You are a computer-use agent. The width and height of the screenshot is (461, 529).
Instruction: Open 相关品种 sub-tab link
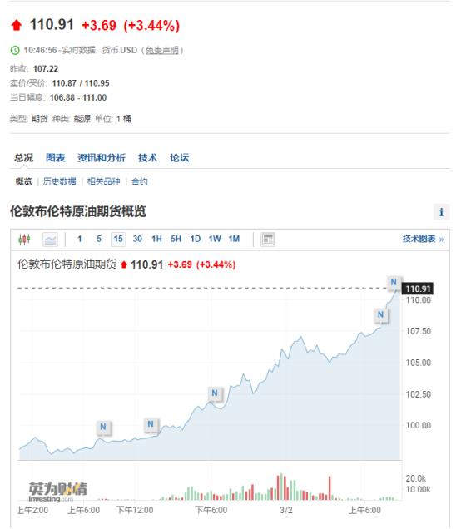[x=104, y=182]
